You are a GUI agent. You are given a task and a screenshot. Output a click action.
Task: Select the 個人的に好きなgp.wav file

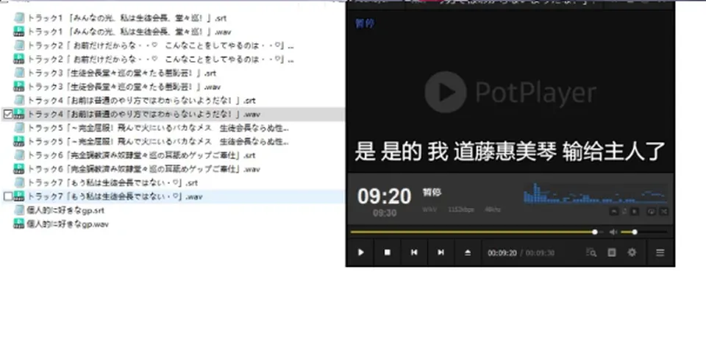click(68, 224)
